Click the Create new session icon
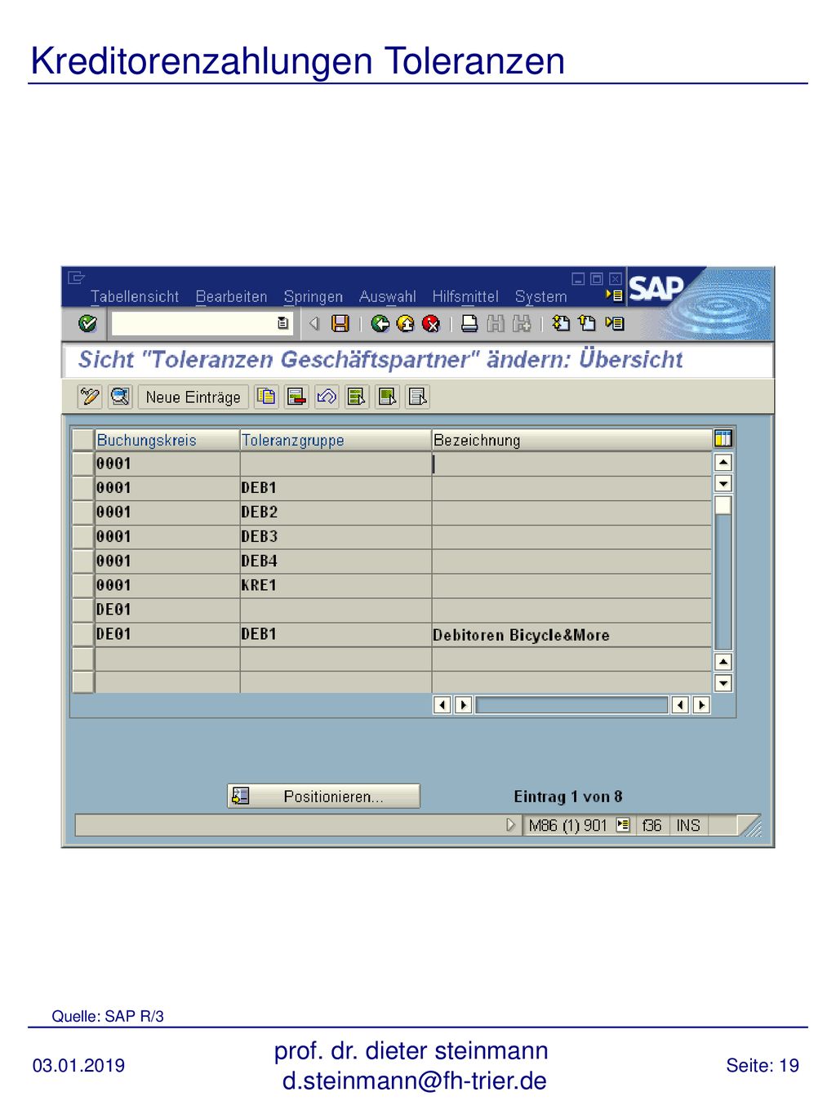This screenshot has width=836, height=1114. 561,324
